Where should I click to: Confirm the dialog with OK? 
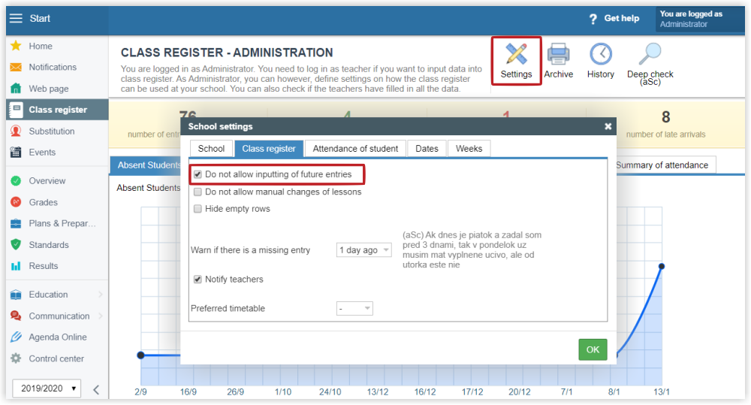coord(593,349)
